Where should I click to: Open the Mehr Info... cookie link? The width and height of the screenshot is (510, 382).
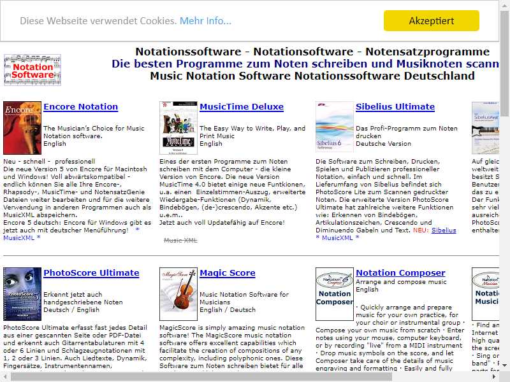click(205, 21)
